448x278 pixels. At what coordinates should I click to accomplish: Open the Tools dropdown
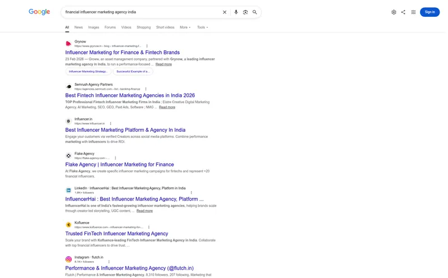202,27
